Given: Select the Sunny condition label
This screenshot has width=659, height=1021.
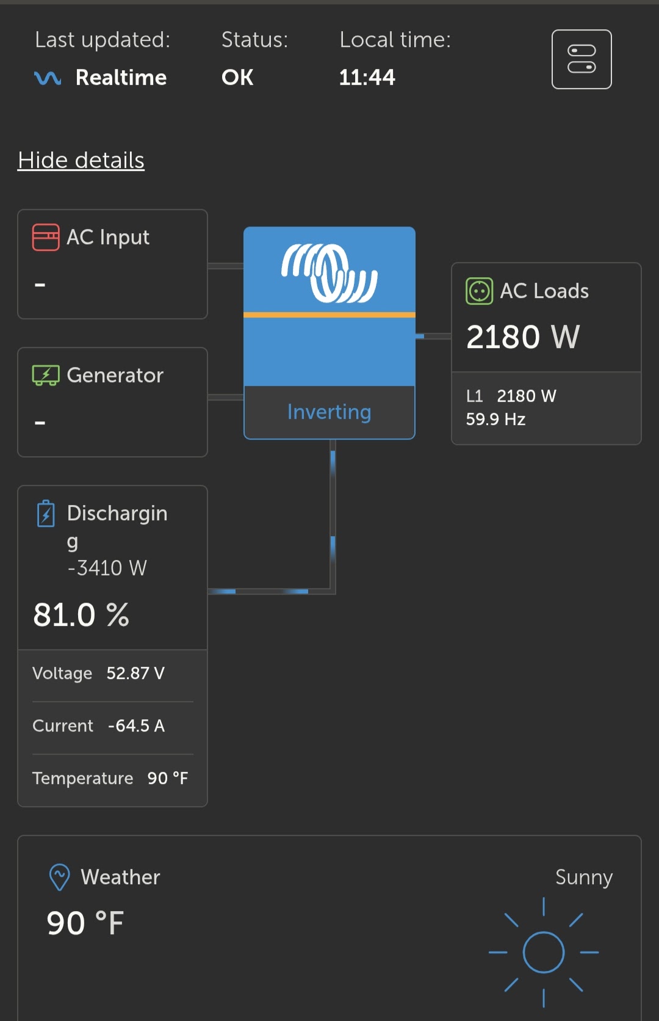Looking at the screenshot, I should [x=584, y=877].
